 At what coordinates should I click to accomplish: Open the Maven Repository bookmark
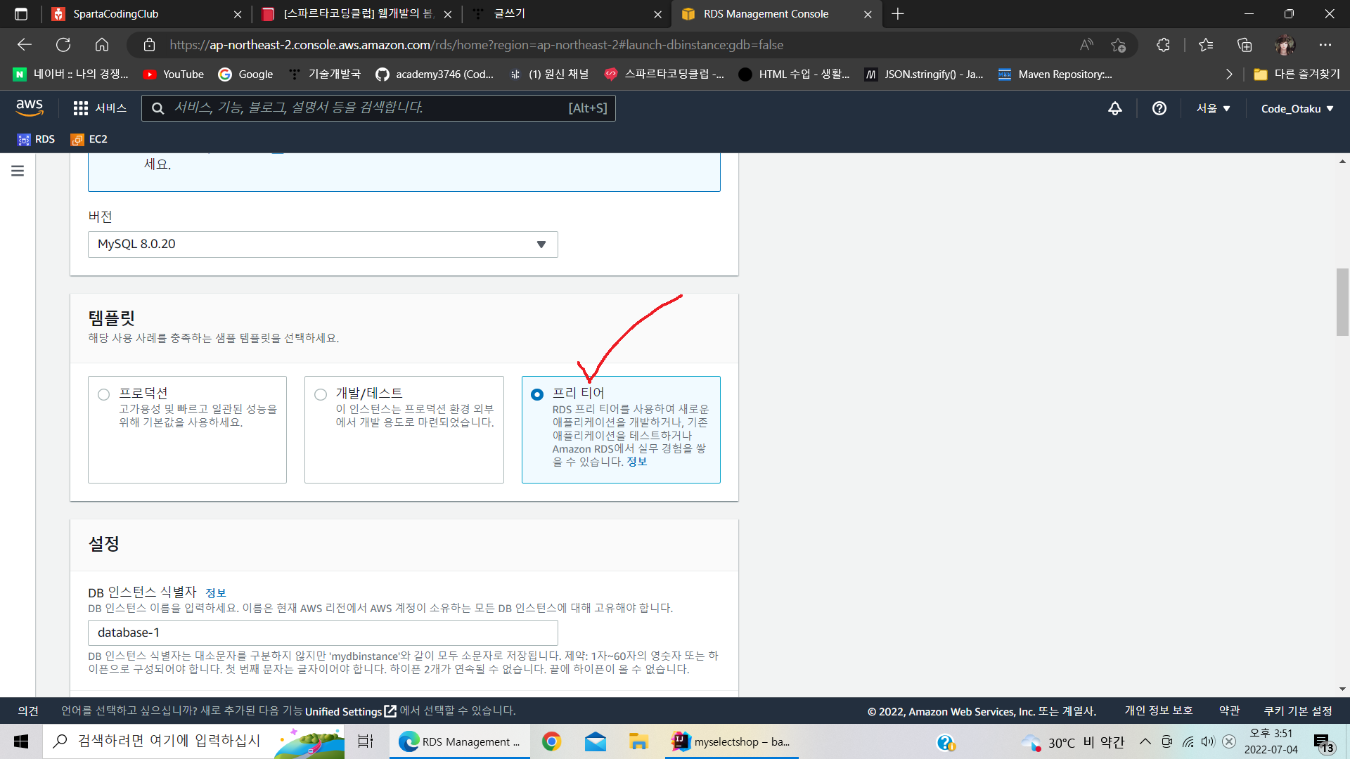click(x=1055, y=74)
